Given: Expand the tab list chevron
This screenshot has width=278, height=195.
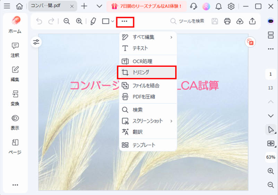Looking at the screenshot, I should click(x=99, y=6).
